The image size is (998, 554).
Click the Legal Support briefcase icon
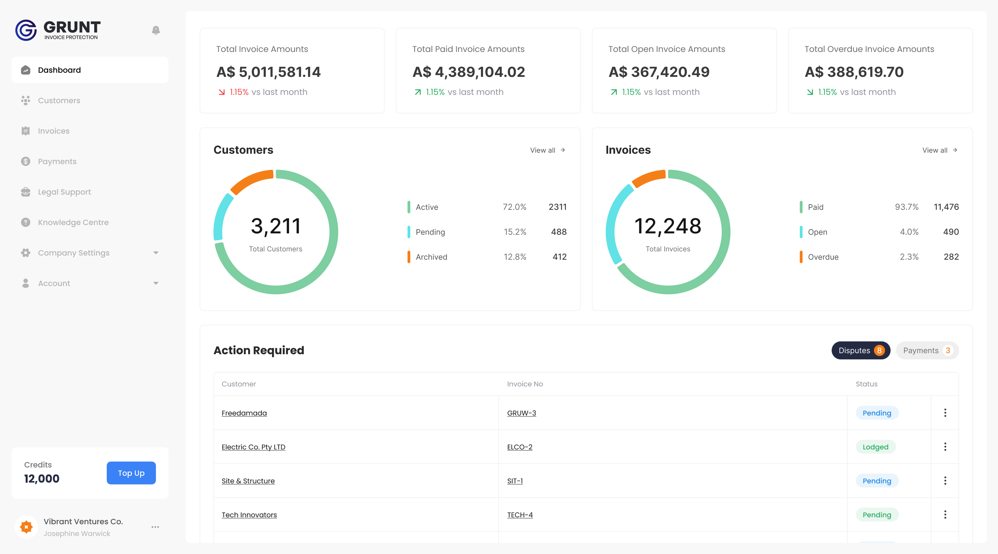tap(26, 192)
